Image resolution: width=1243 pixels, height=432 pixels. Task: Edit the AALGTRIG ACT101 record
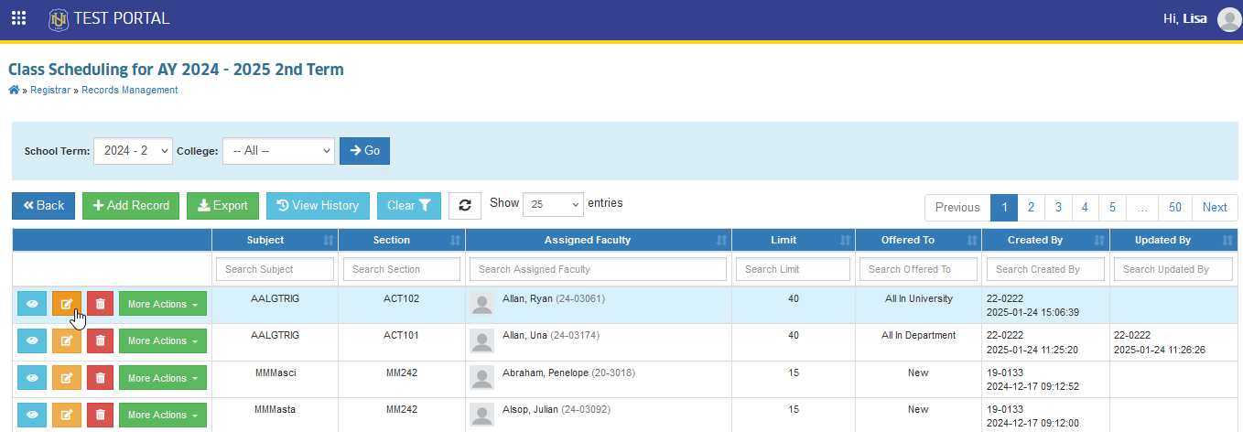(x=66, y=340)
